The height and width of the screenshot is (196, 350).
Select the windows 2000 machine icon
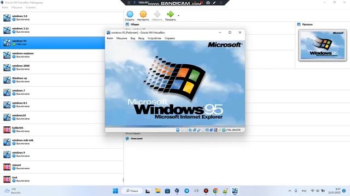7,68
